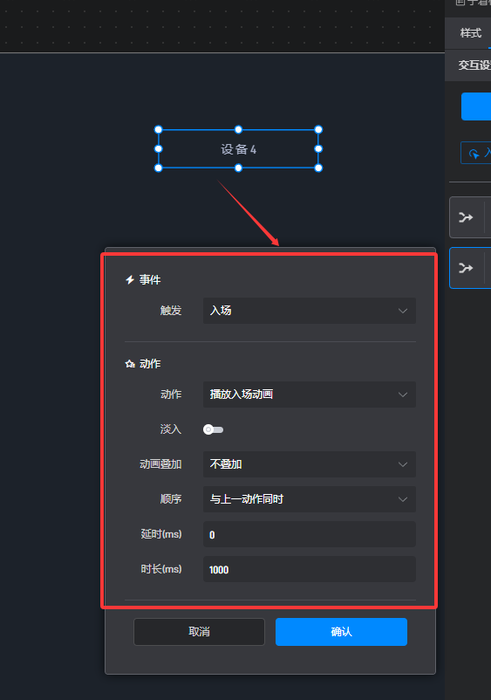Open the 动作 dropdown showing 播放入场动画
Viewport: 491px width, 700px height.
pyautogui.click(x=310, y=395)
